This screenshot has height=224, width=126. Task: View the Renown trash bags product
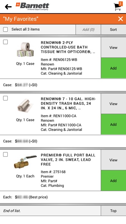point(113,104)
